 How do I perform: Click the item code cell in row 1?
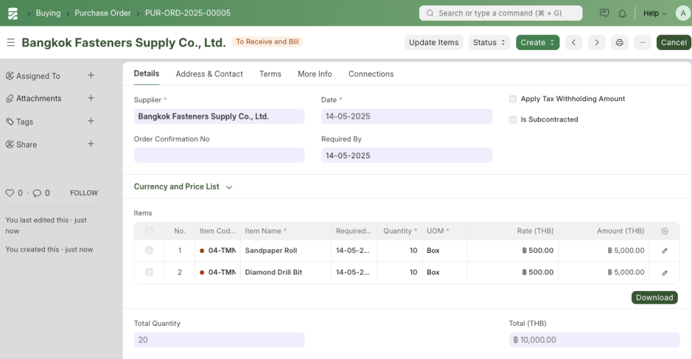point(218,250)
